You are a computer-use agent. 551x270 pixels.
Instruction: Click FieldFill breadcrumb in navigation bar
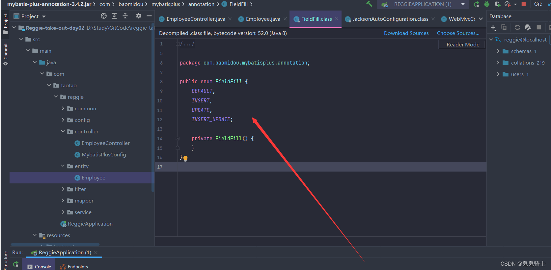[238, 4]
